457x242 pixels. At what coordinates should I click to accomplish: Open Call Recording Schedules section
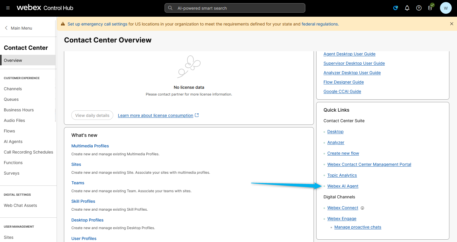point(28,152)
